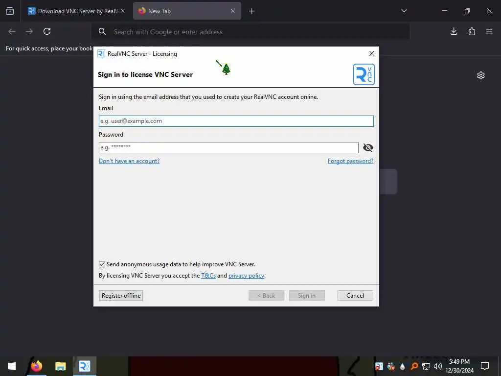The width and height of the screenshot is (501, 376).
Task: Click the Password input field
Action: pos(228,147)
